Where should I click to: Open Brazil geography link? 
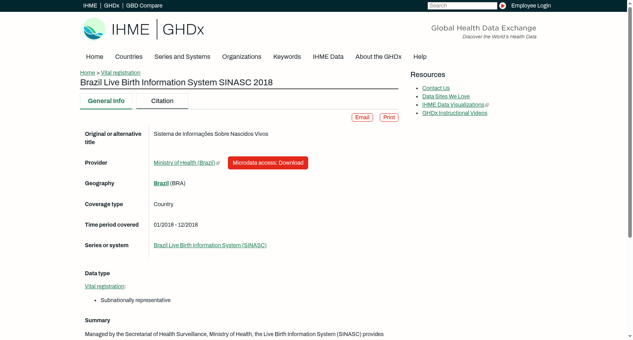161,183
